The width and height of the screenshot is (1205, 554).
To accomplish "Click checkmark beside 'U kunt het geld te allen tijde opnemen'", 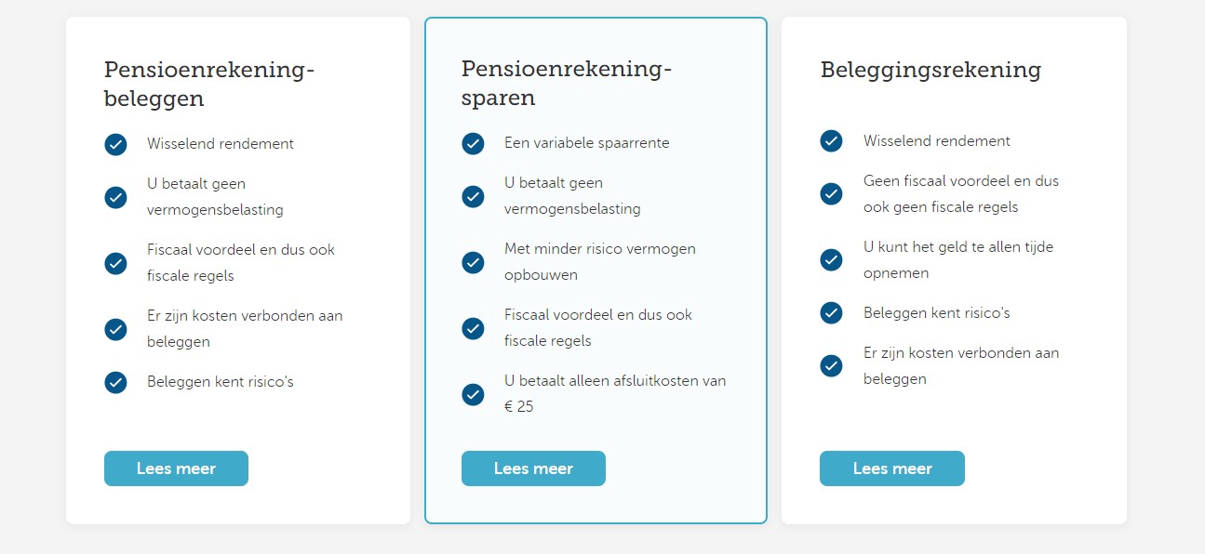I will coord(831,260).
